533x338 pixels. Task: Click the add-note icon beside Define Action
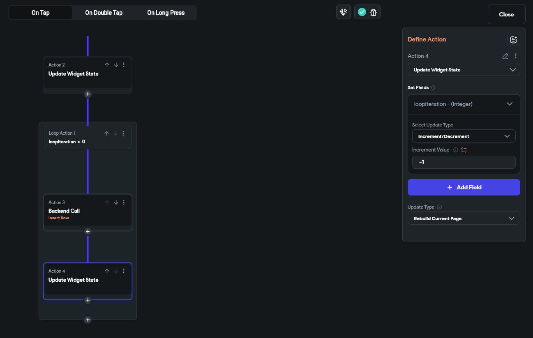tap(513, 39)
